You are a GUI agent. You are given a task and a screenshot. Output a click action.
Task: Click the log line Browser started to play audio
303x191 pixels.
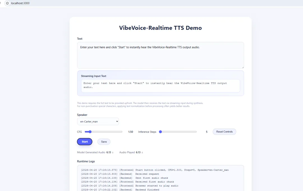pyautogui.click(x=130, y=186)
